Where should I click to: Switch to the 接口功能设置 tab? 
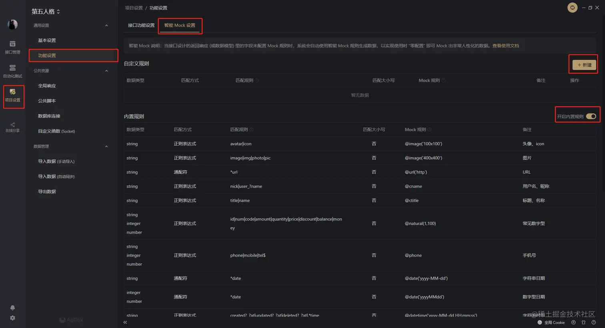click(141, 25)
